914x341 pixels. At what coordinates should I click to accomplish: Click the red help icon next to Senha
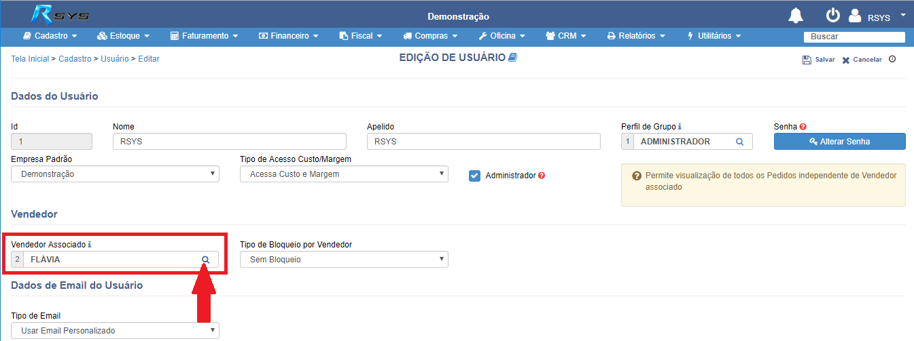(x=803, y=127)
